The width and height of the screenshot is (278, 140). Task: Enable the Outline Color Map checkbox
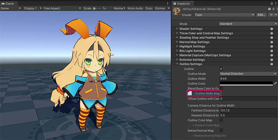pos(221,120)
